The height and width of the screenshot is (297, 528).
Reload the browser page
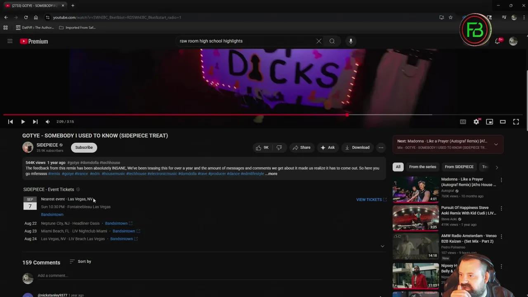[26, 17]
